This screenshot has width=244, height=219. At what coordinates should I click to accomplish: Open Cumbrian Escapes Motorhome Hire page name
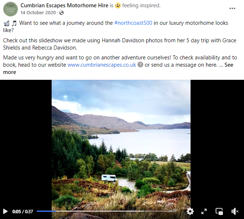tap(64, 5)
